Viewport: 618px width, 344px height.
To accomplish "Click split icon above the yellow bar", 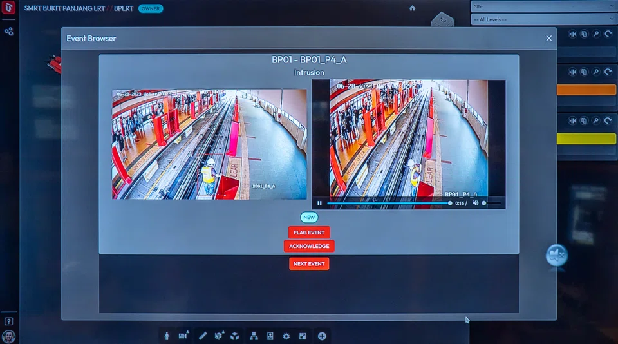I will 572,120.
